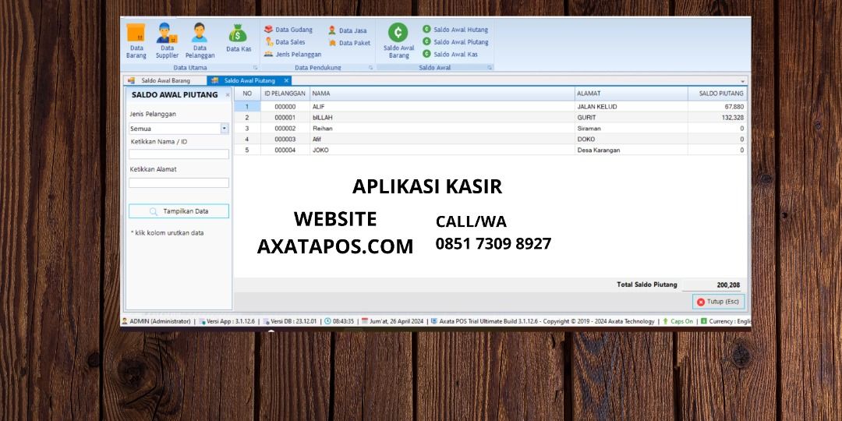The height and width of the screenshot is (421, 842).
Task: Open Data Barang from the ribbon
Action: pyautogui.click(x=136, y=41)
